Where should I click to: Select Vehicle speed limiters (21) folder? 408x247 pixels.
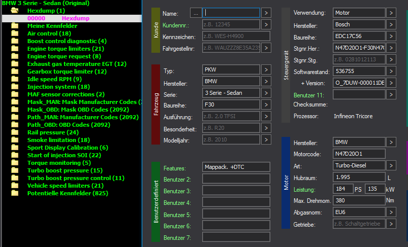tap(66, 186)
